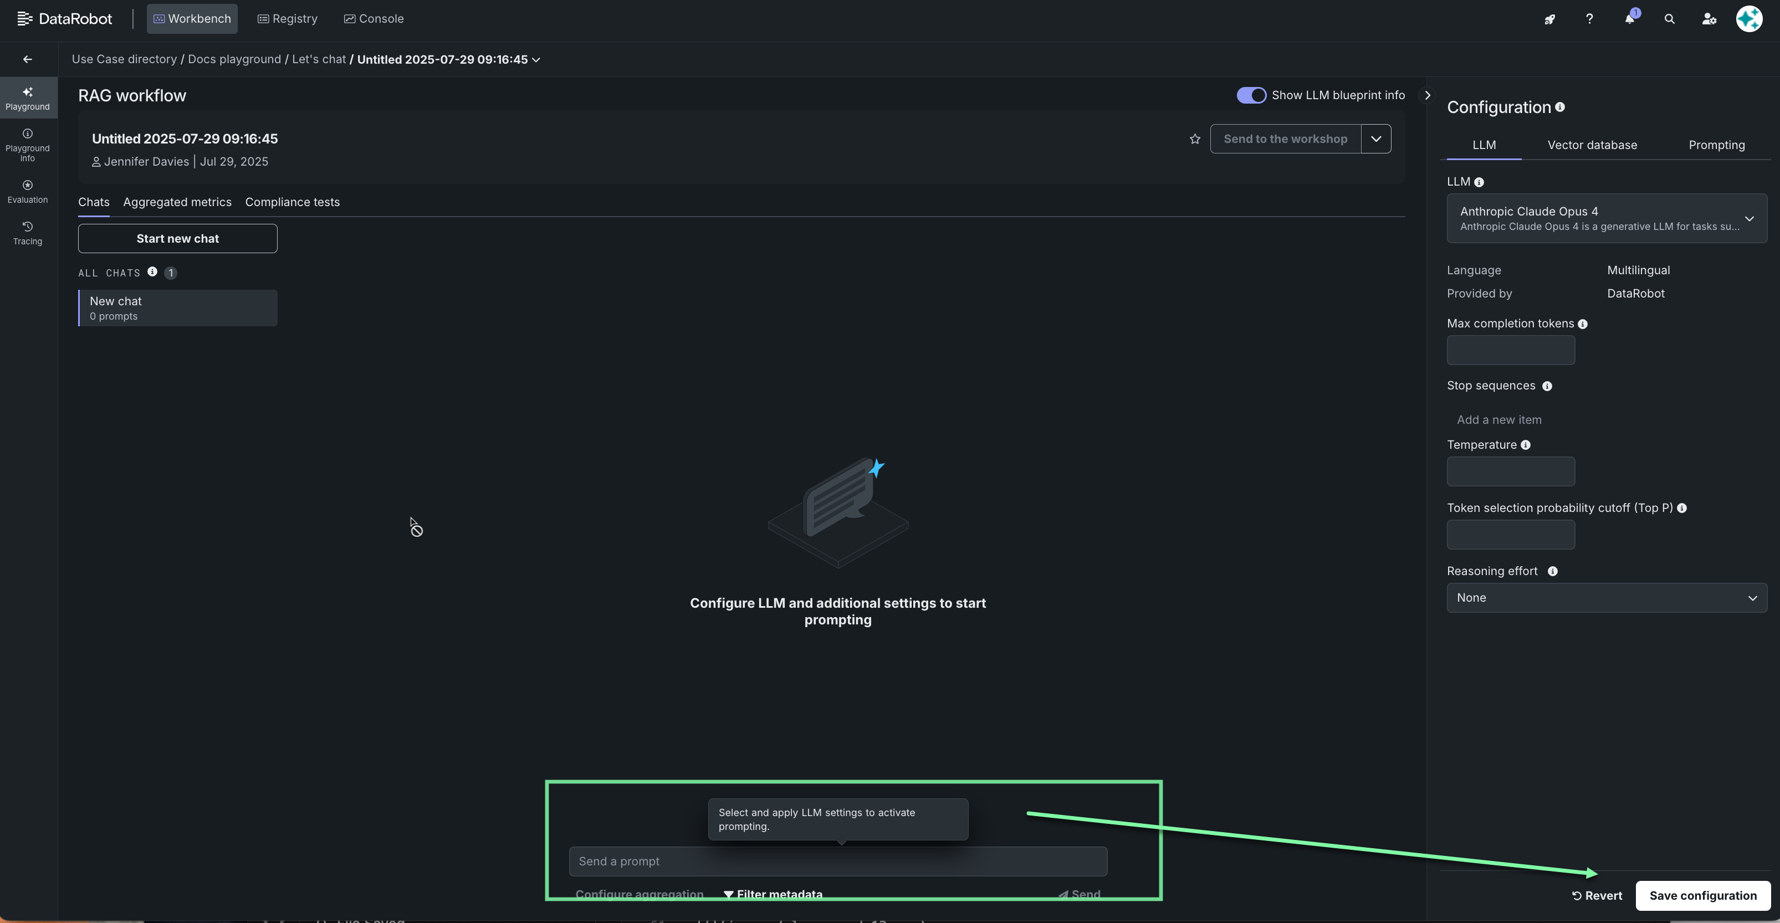
Task: Click the Start new chat button
Action: click(x=177, y=238)
